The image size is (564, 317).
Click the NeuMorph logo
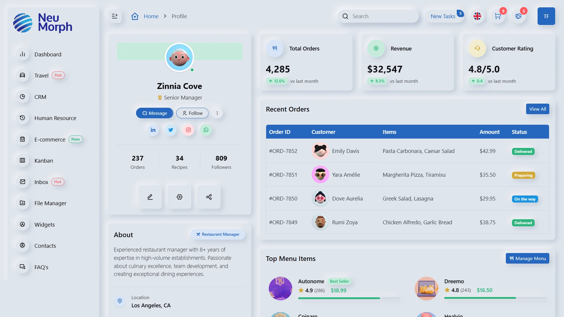click(43, 23)
